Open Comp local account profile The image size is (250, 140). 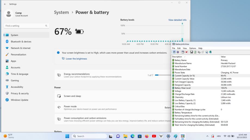point(16,14)
